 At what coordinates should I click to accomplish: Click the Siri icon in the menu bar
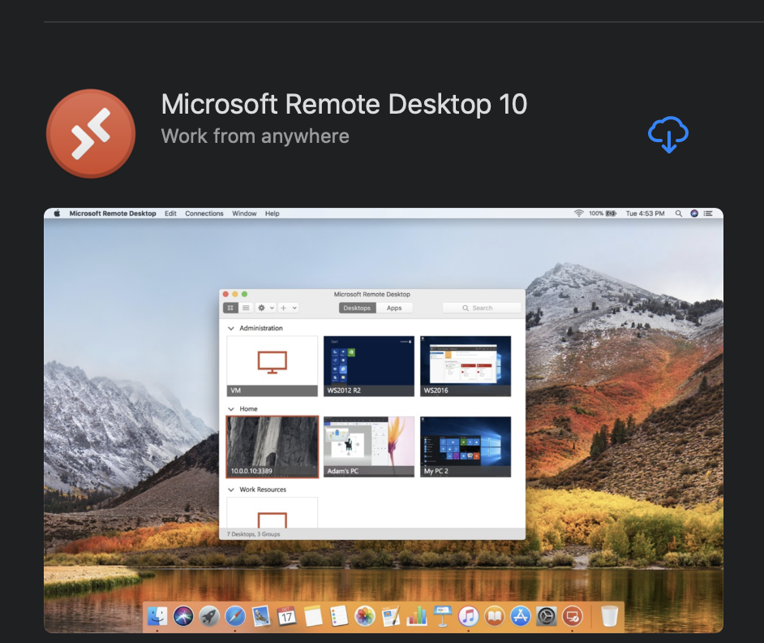tap(694, 214)
